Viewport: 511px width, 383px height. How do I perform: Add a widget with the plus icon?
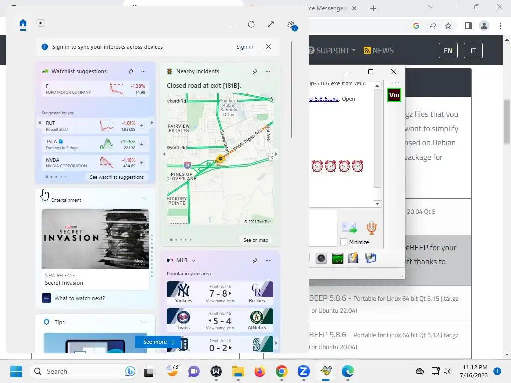click(231, 24)
